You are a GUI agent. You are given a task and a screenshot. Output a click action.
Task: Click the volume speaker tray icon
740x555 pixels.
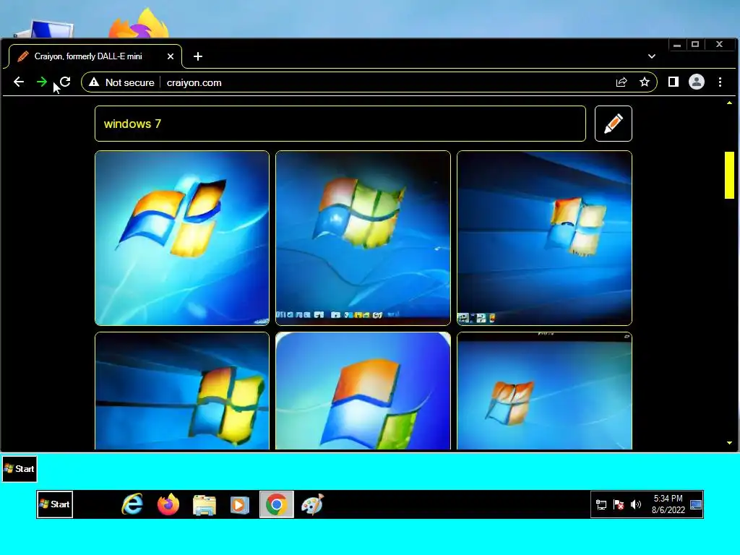click(x=636, y=504)
